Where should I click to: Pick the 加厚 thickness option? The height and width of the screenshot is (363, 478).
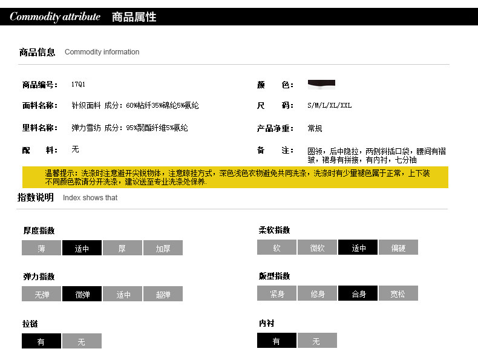(163, 248)
